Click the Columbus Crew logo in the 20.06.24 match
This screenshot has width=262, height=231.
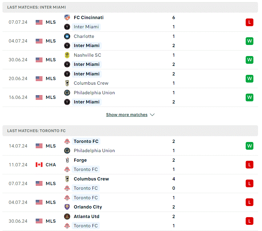(67, 83)
